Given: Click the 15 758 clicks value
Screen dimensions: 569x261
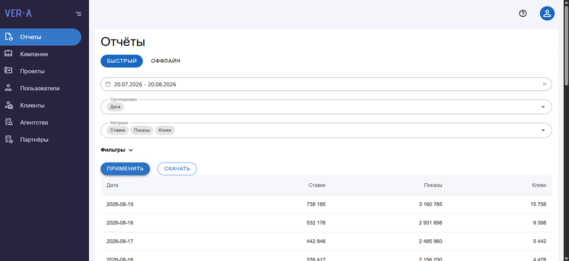Looking at the screenshot, I should pos(538,204).
